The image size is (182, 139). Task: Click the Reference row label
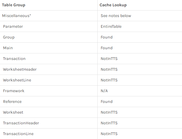[x=13, y=102]
